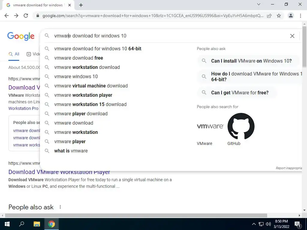Open the Windows Start menu
Viewport: 307px width, 230px height.
7,224
